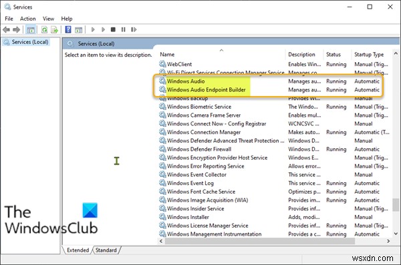401x265 pixels.
Task: Select Windows Encryption Provider Host Service
Action: 217,158
